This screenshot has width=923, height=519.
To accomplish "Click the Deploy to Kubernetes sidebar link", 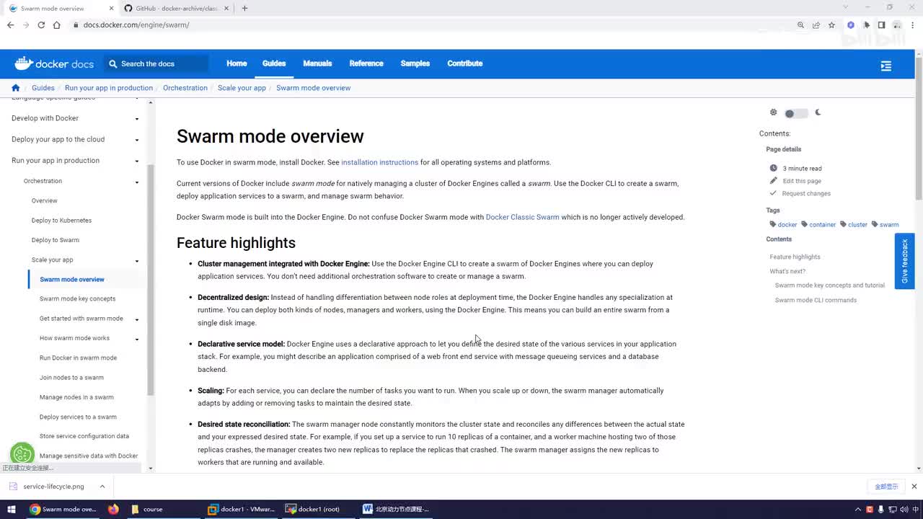I will point(61,221).
